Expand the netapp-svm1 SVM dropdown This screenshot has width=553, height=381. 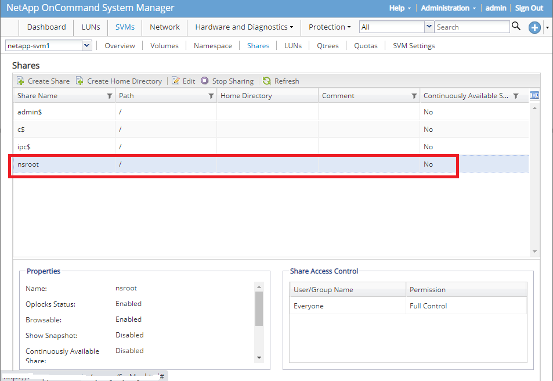87,45
